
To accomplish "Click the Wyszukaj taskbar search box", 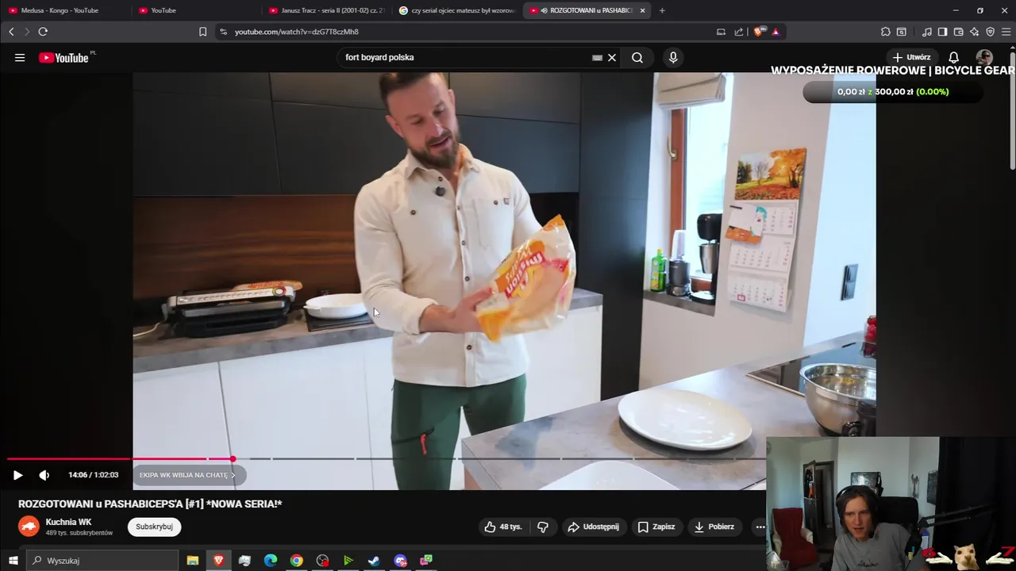I will click(x=102, y=561).
